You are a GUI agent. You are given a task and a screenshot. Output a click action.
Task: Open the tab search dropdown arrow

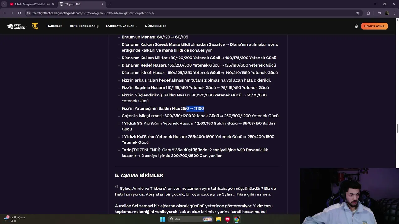click(x=4, y=4)
